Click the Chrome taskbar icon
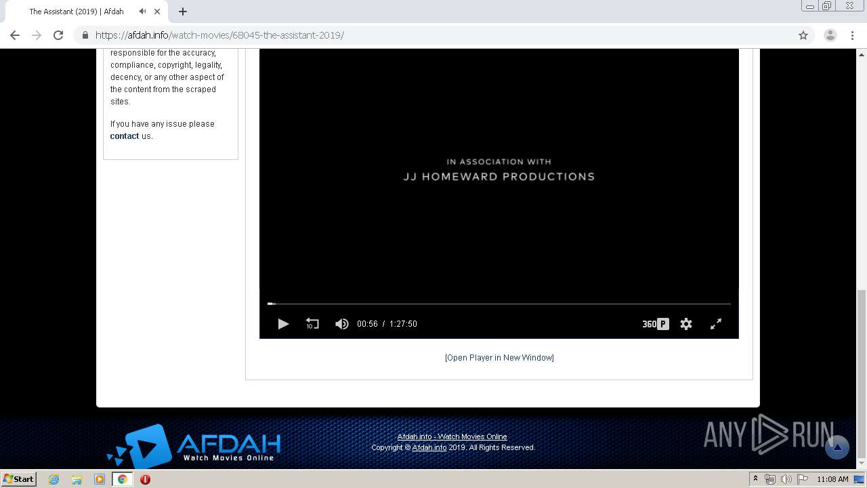Image resolution: width=867 pixels, height=488 pixels. [x=123, y=479]
